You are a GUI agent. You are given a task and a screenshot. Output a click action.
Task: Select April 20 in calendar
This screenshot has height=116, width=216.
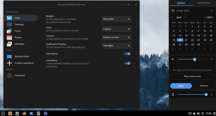180,40
